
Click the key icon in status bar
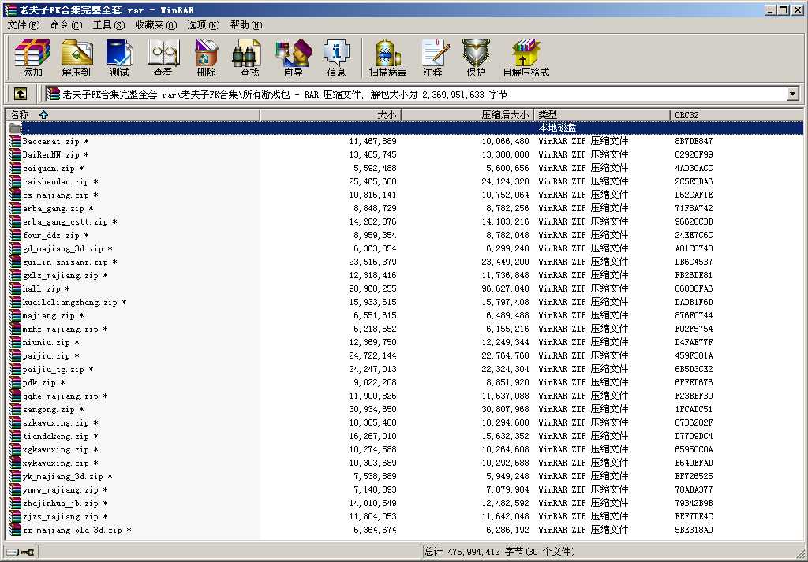(x=28, y=553)
